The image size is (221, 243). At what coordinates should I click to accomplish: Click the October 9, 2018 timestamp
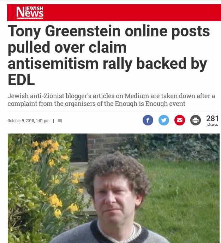28,121
